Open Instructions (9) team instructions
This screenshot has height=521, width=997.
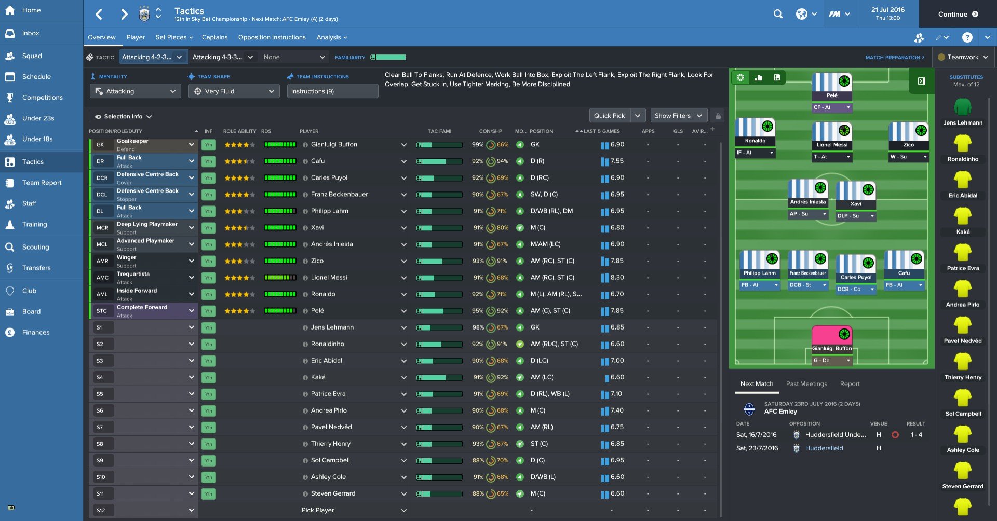[332, 91]
